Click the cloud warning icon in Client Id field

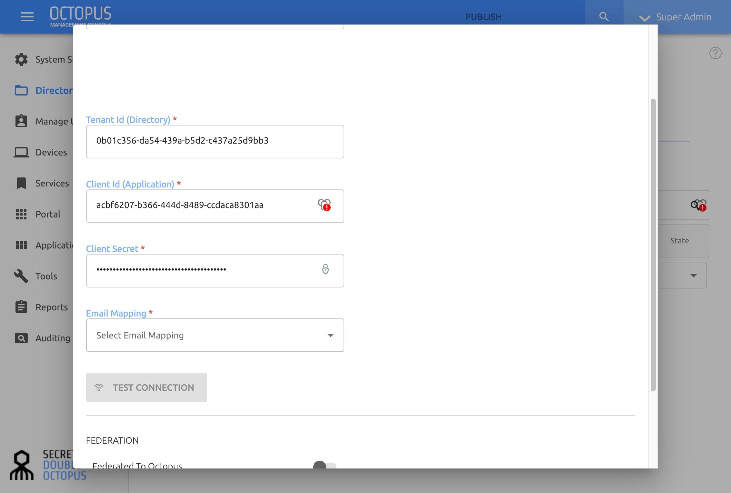tap(324, 205)
